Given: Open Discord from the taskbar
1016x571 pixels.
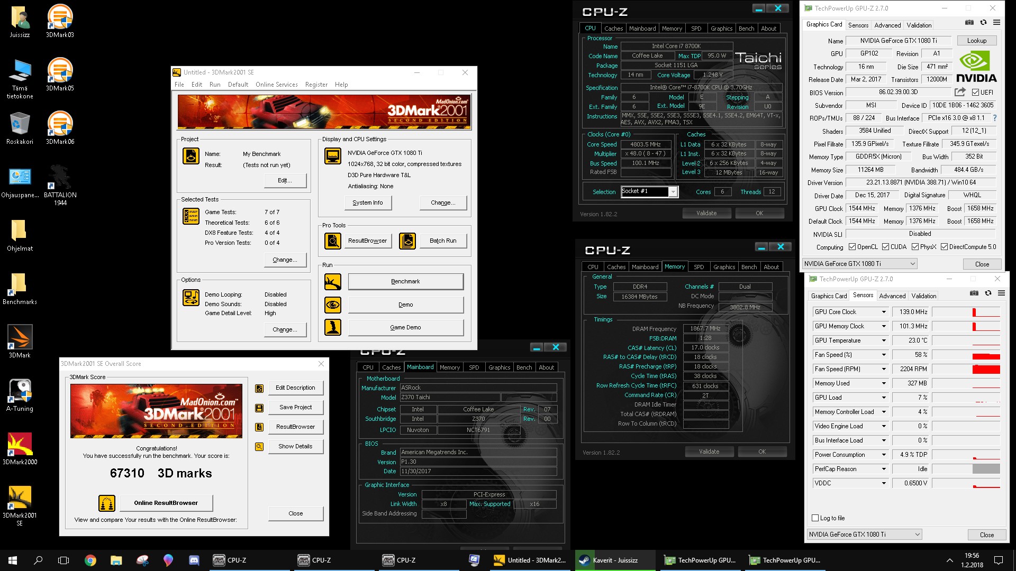Looking at the screenshot, I should [x=194, y=560].
